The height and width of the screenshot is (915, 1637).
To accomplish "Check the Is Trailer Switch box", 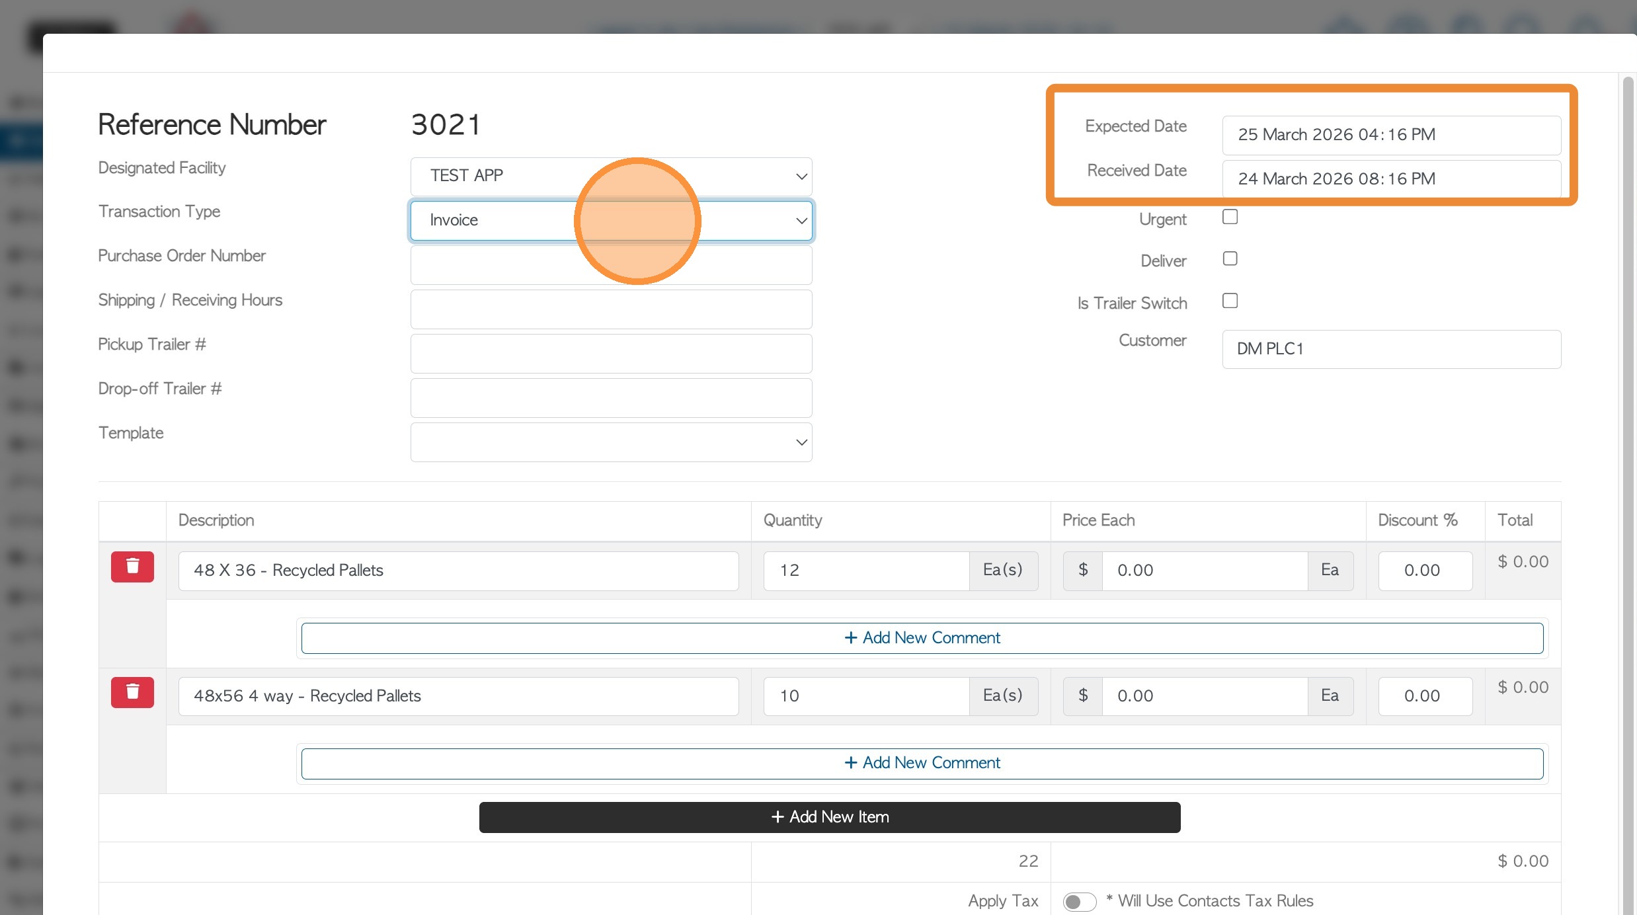I will (1230, 301).
